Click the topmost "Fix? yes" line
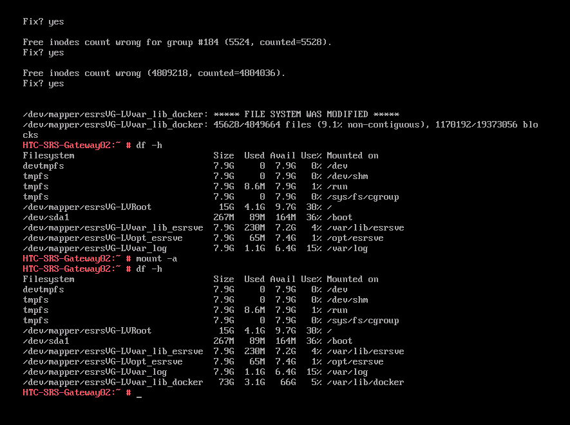This screenshot has width=570, height=425. [43, 21]
